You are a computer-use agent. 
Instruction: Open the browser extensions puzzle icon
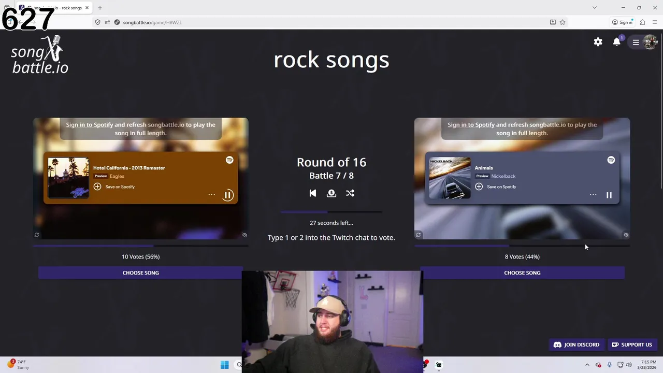tap(642, 22)
